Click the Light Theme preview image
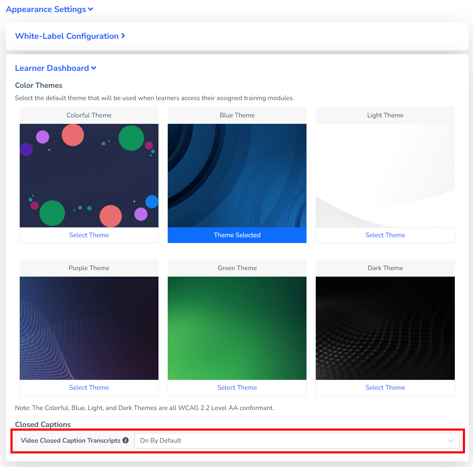473x467 pixels. click(385, 176)
